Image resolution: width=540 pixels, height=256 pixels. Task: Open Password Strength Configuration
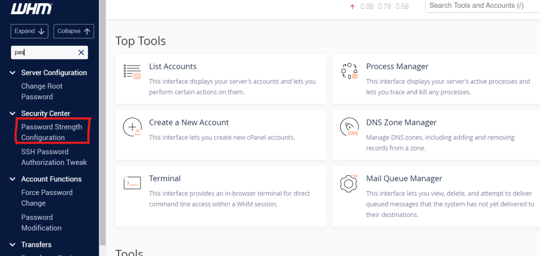tap(52, 132)
